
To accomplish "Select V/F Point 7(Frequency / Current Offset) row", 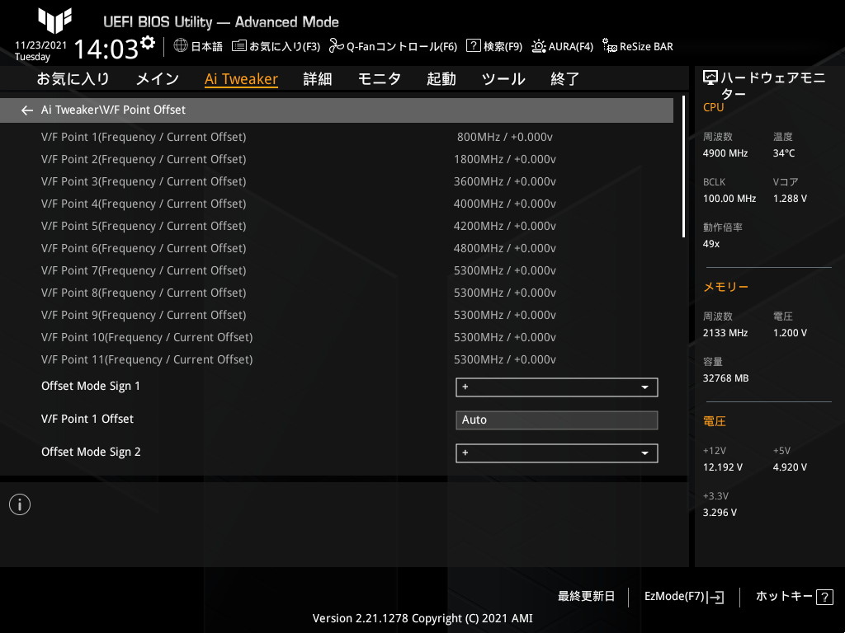I will (x=337, y=270).
